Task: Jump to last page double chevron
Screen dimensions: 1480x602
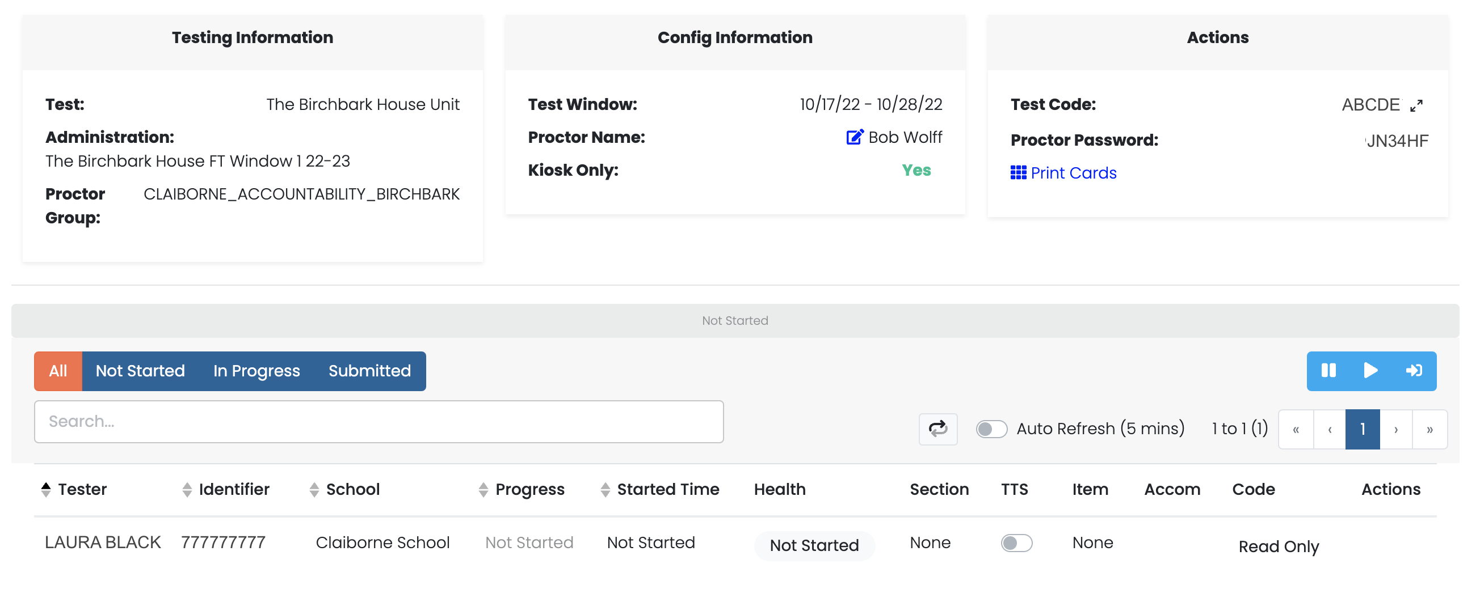Action: [1429, 429]
